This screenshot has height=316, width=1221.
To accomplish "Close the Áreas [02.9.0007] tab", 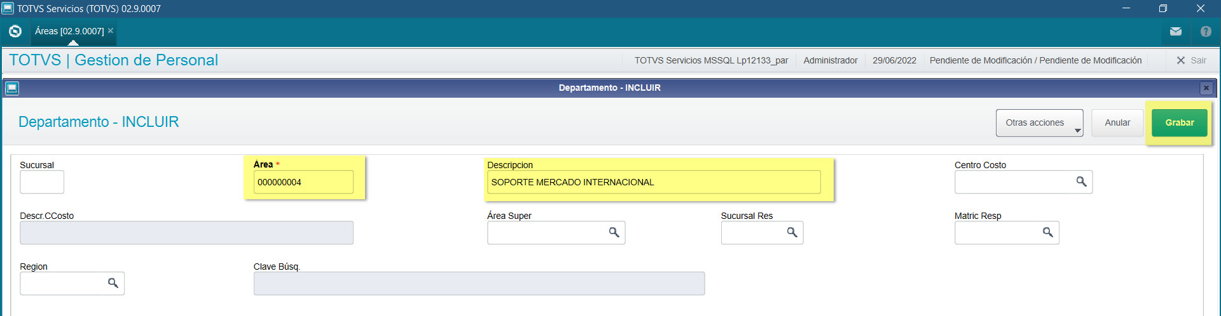I will point(111,30).
